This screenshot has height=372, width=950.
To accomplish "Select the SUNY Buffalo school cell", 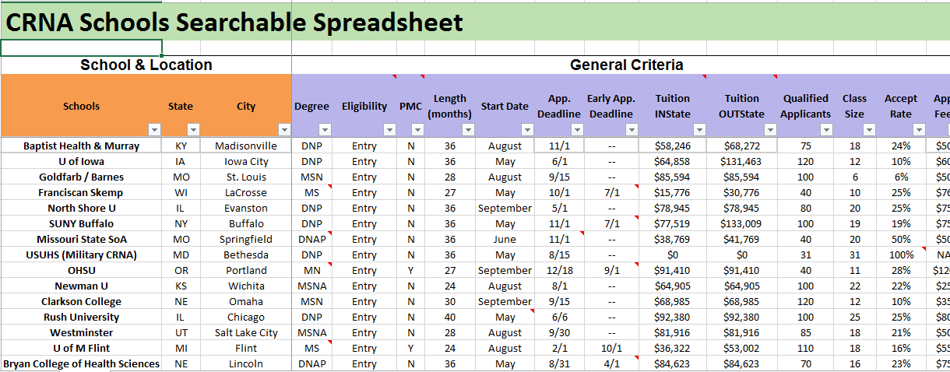I will pos(81,223).
